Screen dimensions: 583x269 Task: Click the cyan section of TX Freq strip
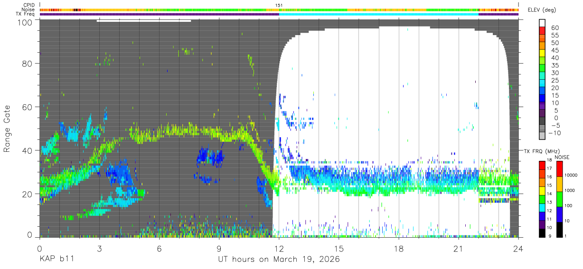point(378,14)
